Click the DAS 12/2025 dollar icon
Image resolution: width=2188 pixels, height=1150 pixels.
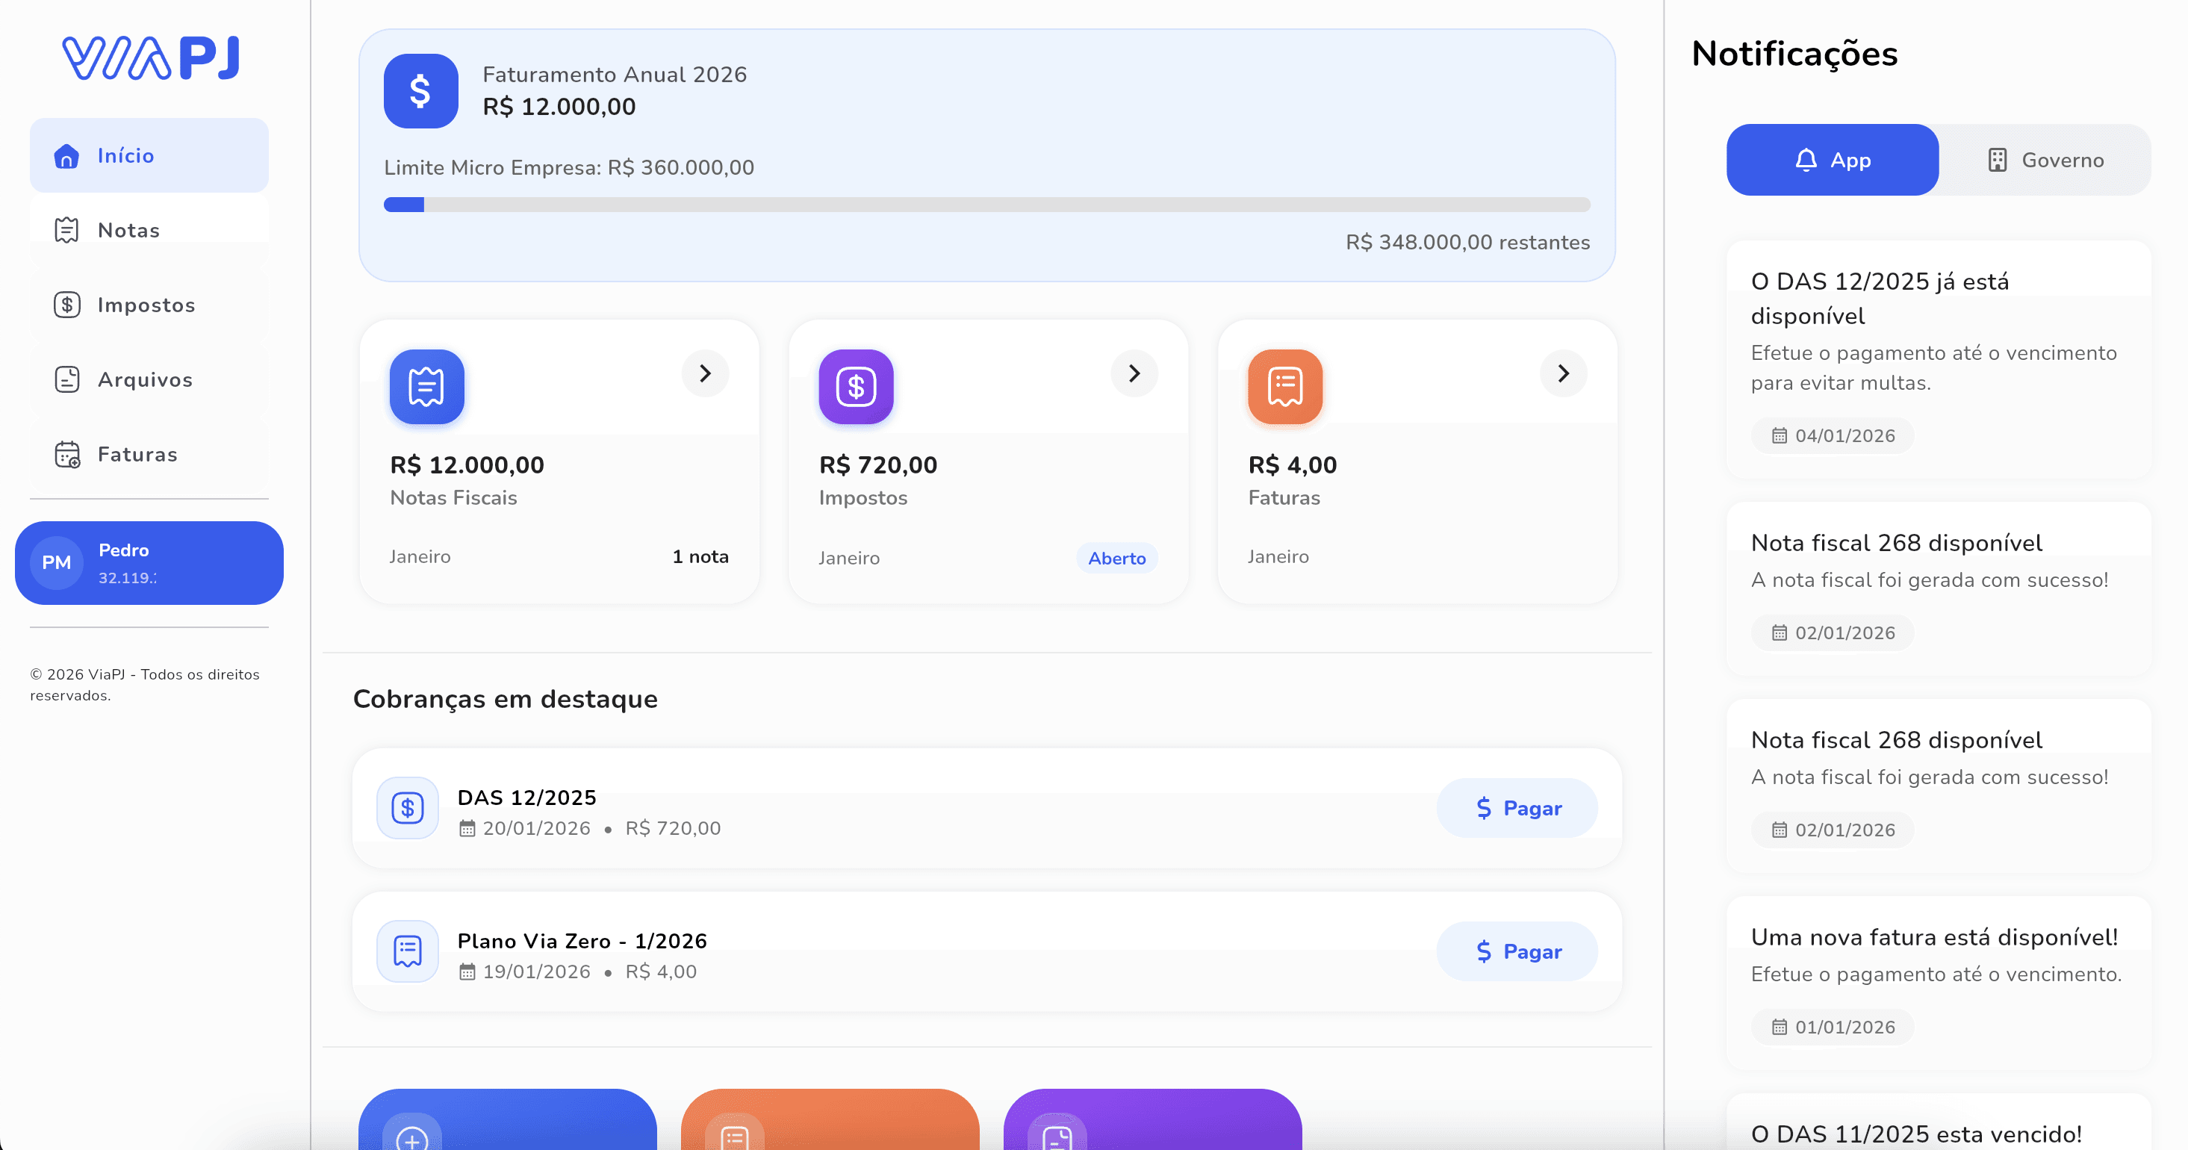coord(408,808)
